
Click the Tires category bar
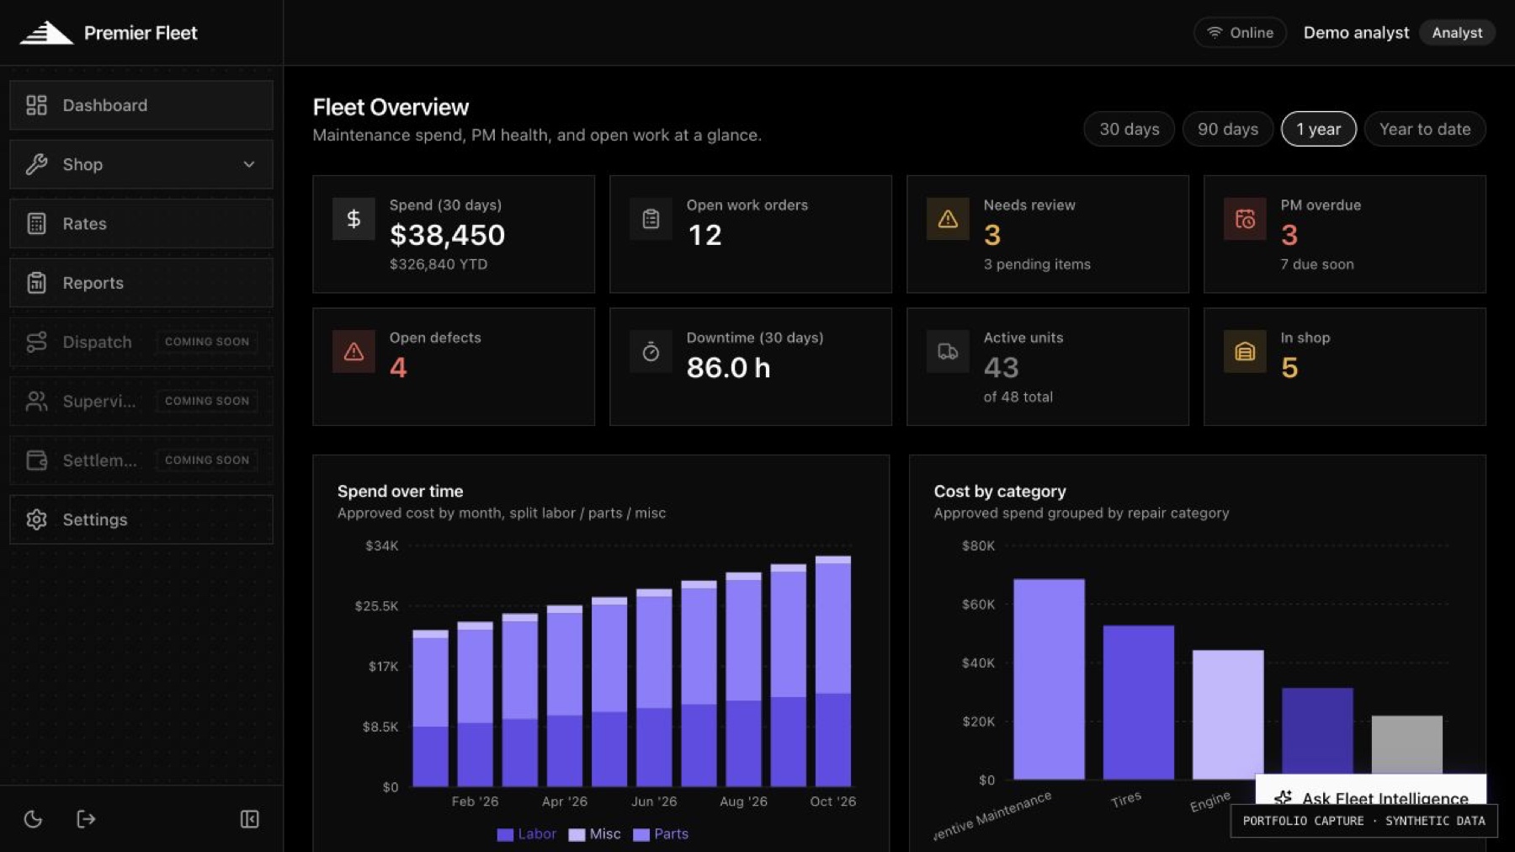[1138, 702]
